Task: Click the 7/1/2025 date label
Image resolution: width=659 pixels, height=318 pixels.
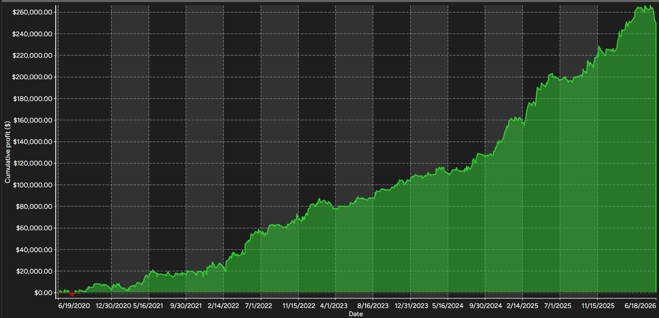Action: (558, 306)
